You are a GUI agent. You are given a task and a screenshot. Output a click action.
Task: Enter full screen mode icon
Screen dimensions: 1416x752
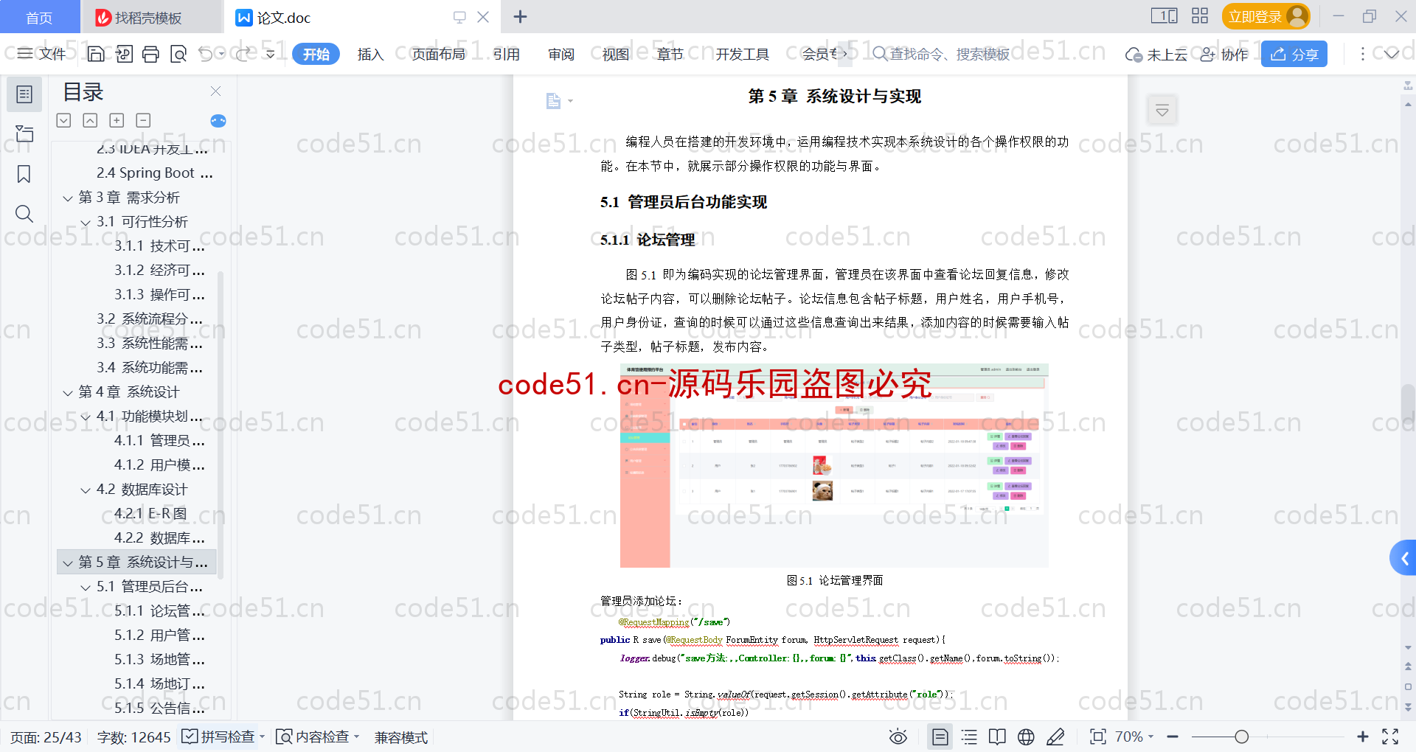click(1390, 737)
